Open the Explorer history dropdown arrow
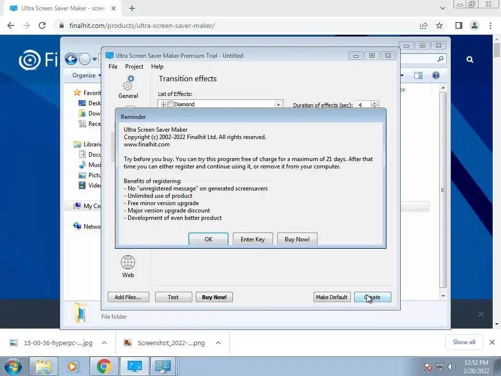The image size is (501, 376). [94, 59]
